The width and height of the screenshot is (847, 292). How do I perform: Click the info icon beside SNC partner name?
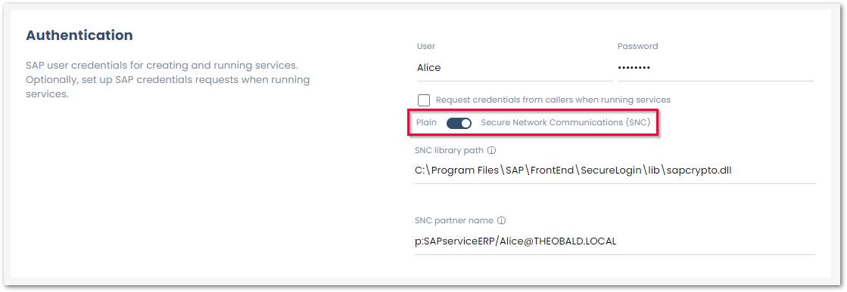pyautogui.click(x=501, y=220)
